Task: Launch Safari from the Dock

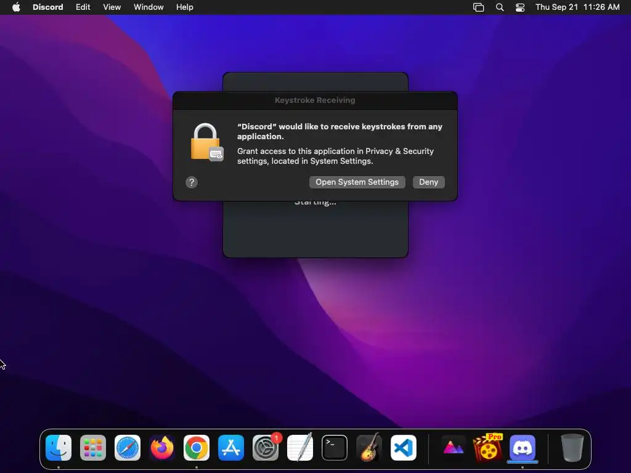Action: (x=128, y=448)
